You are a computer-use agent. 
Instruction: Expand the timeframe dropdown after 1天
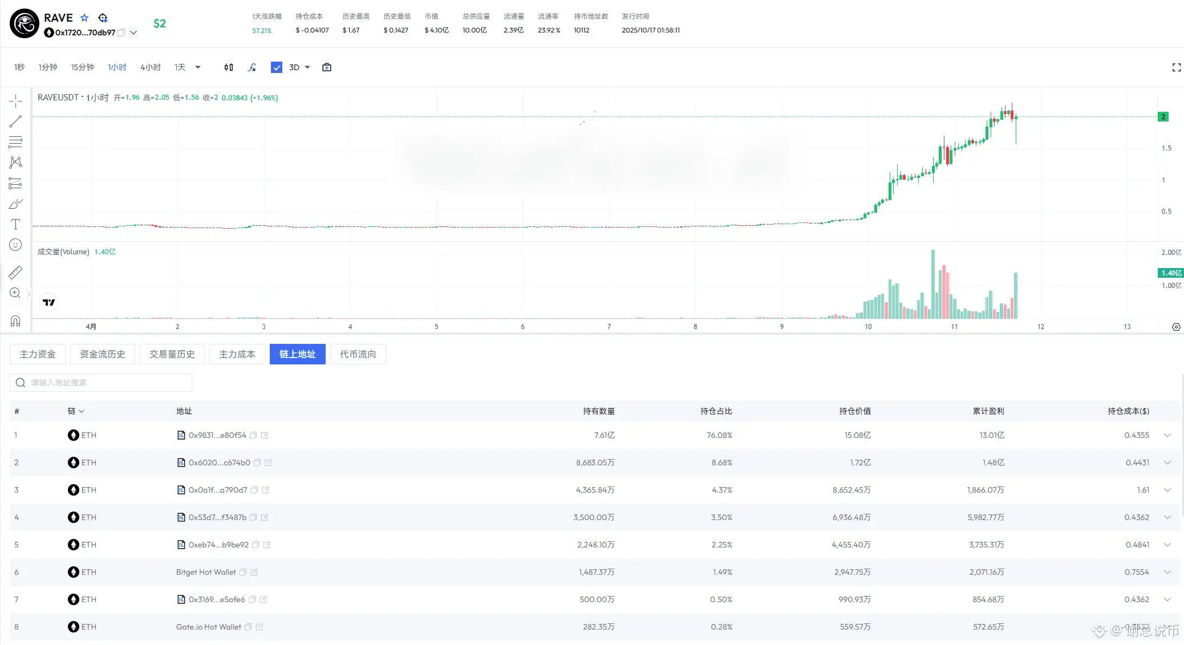click(x=198, y=67)
